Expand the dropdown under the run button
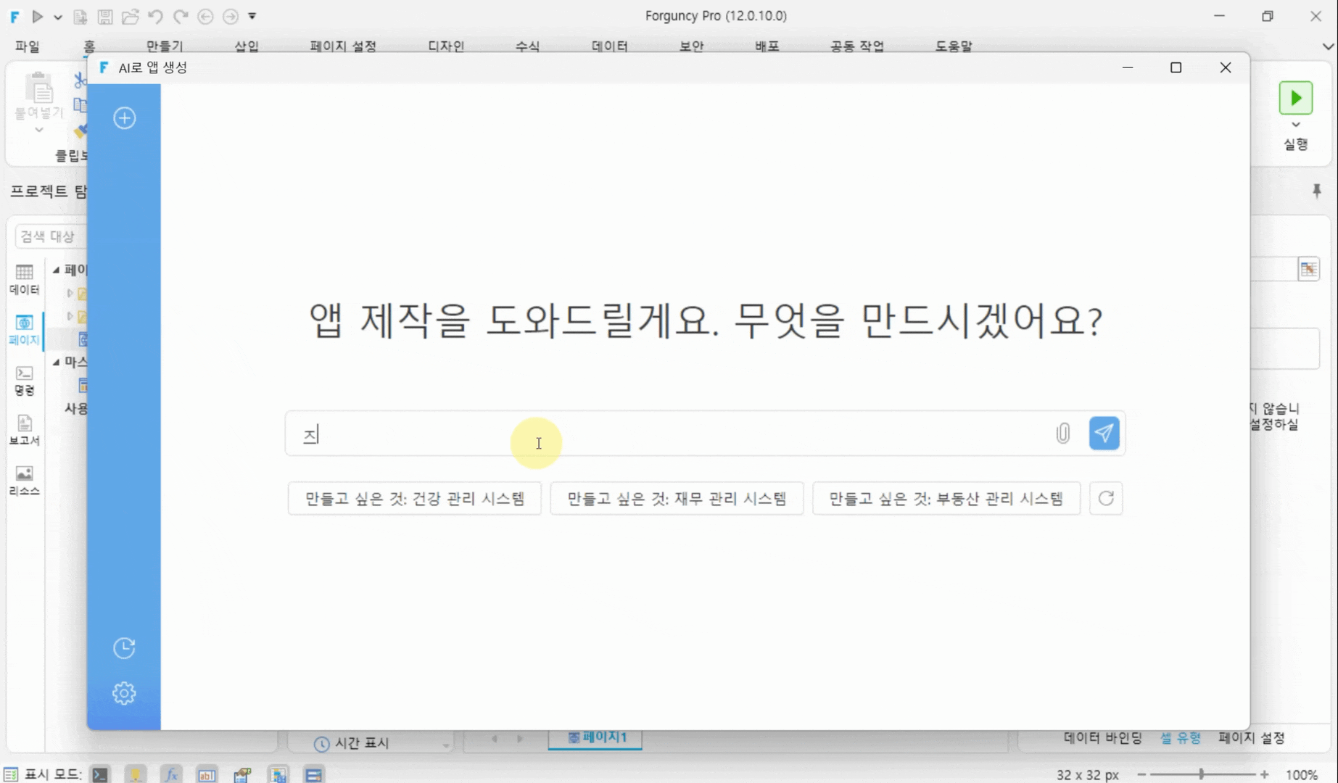Image resolution: width=1338 pixels, height=783 pixels. coord(1296,125)
